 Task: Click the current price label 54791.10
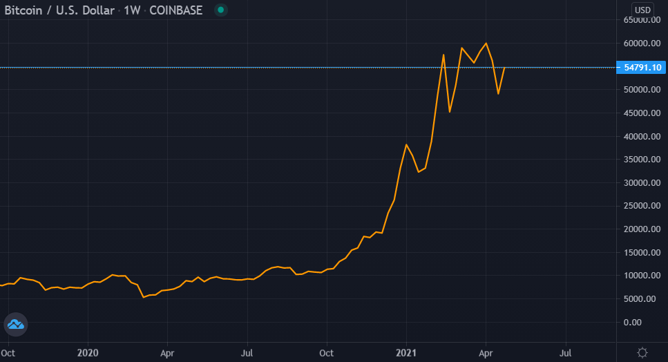point(641,67)
